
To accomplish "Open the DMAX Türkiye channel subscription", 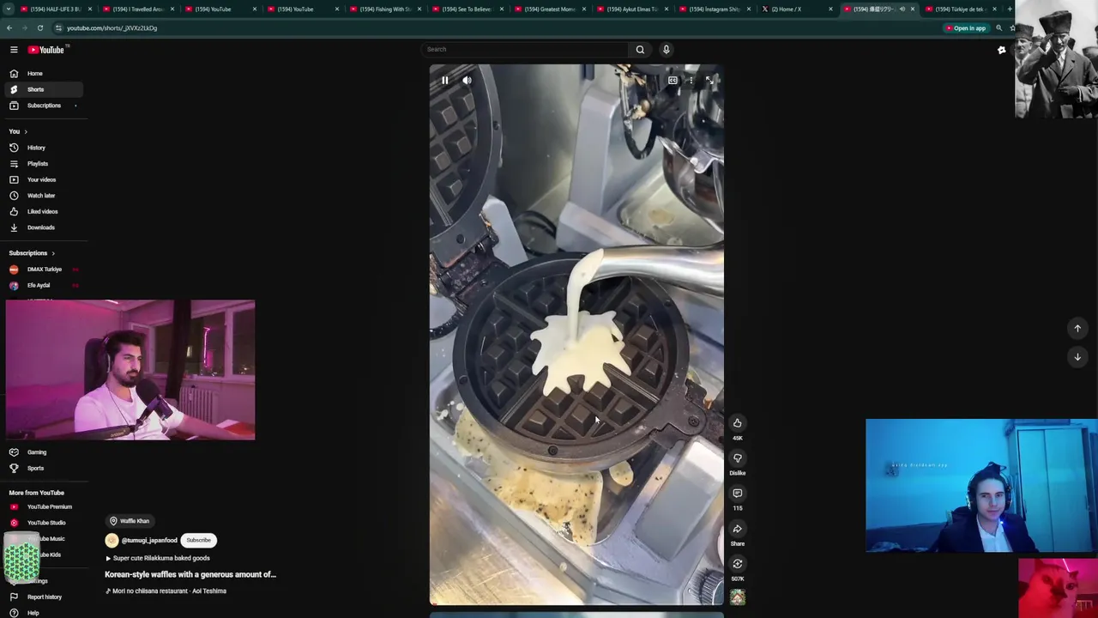I will [x=42, y=270].
